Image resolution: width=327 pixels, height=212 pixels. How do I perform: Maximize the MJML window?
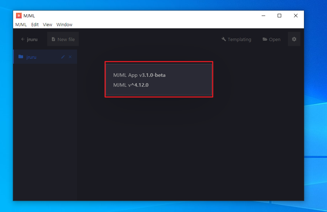click(x=279, y=16)
